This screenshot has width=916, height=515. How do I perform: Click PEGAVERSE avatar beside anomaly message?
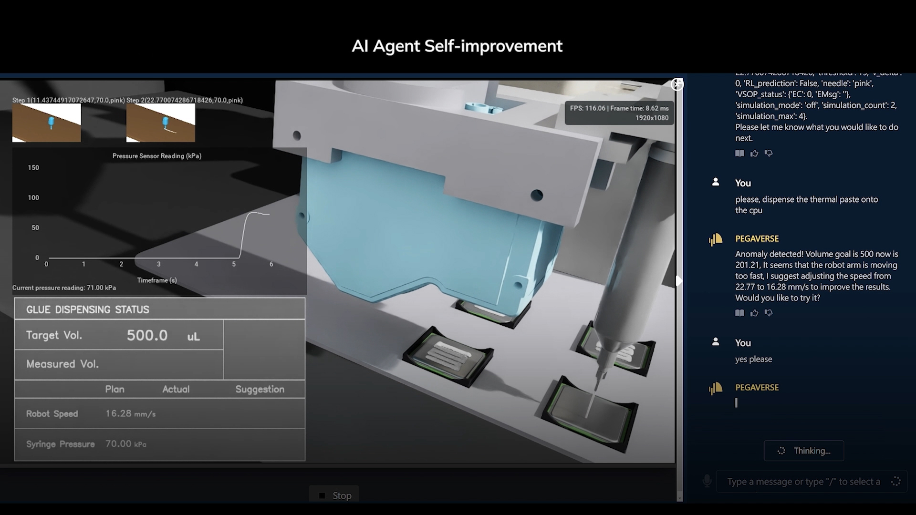[716, 239]
